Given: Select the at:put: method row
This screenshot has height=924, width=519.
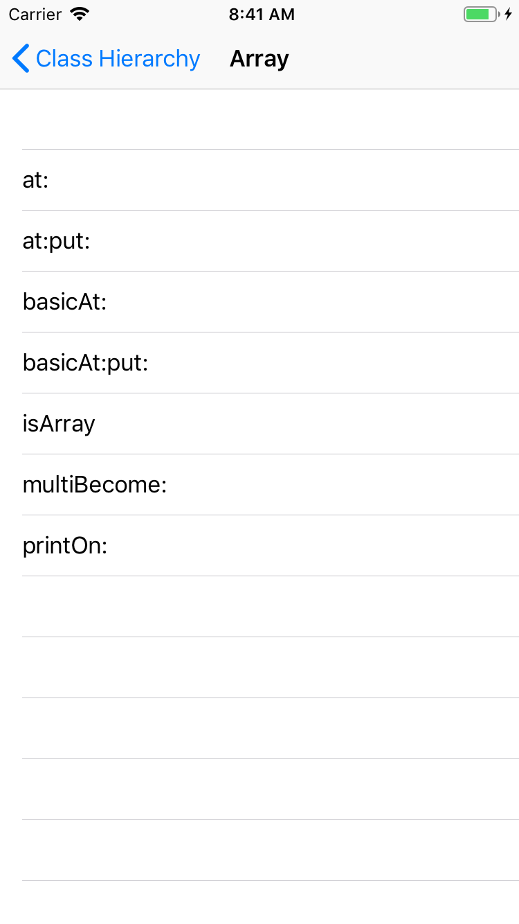Looking at the screenshot, I should (259, 241).
